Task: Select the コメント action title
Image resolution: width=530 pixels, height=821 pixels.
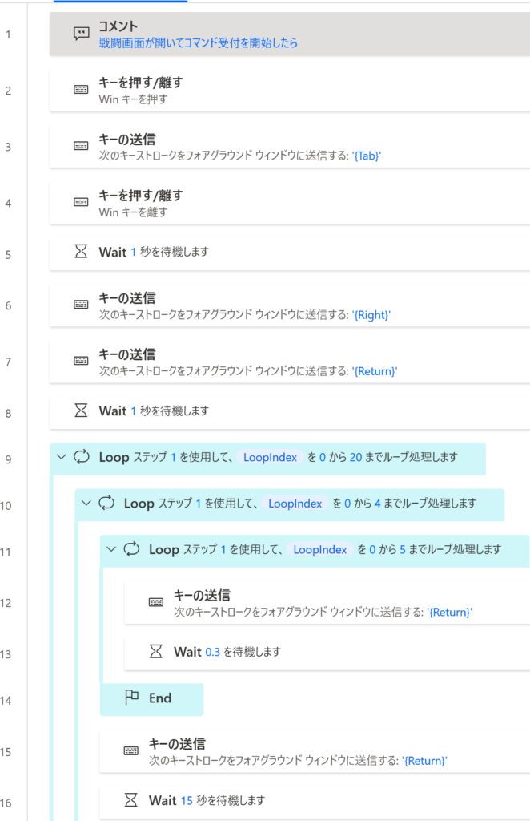Action: pos(118,26)
